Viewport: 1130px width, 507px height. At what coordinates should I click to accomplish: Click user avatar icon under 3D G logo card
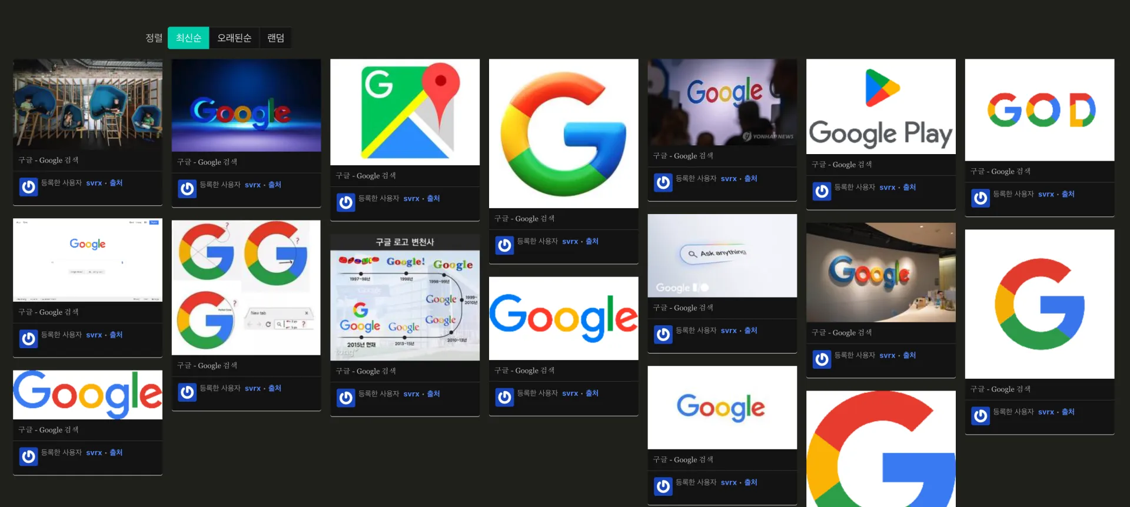tap(504, 245)
